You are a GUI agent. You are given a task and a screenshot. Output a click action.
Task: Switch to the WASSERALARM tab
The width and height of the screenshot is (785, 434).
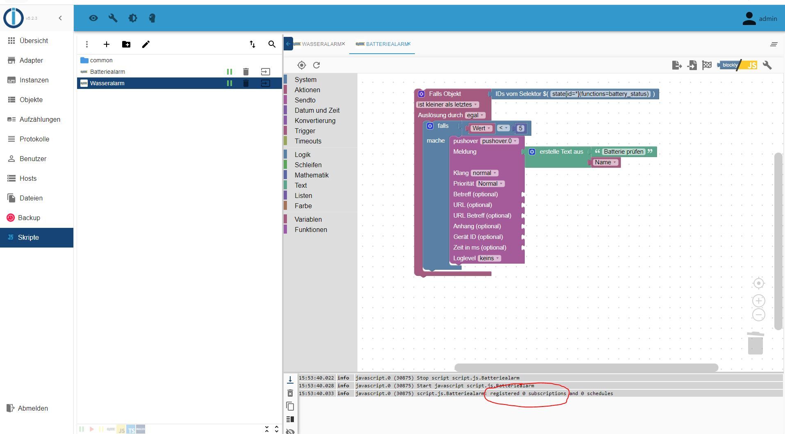pos(321,44)
